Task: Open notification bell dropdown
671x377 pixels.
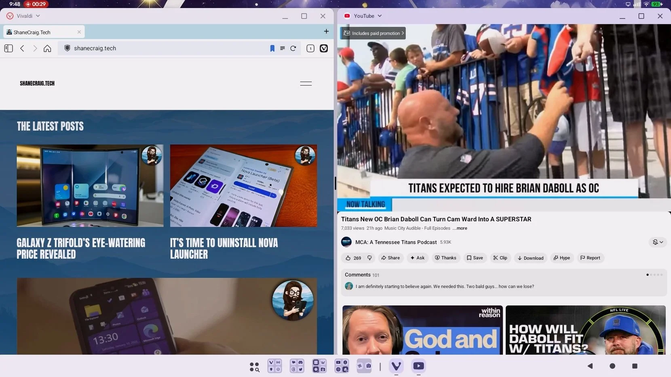Action: pyautogui.click(x=658, y=242)
